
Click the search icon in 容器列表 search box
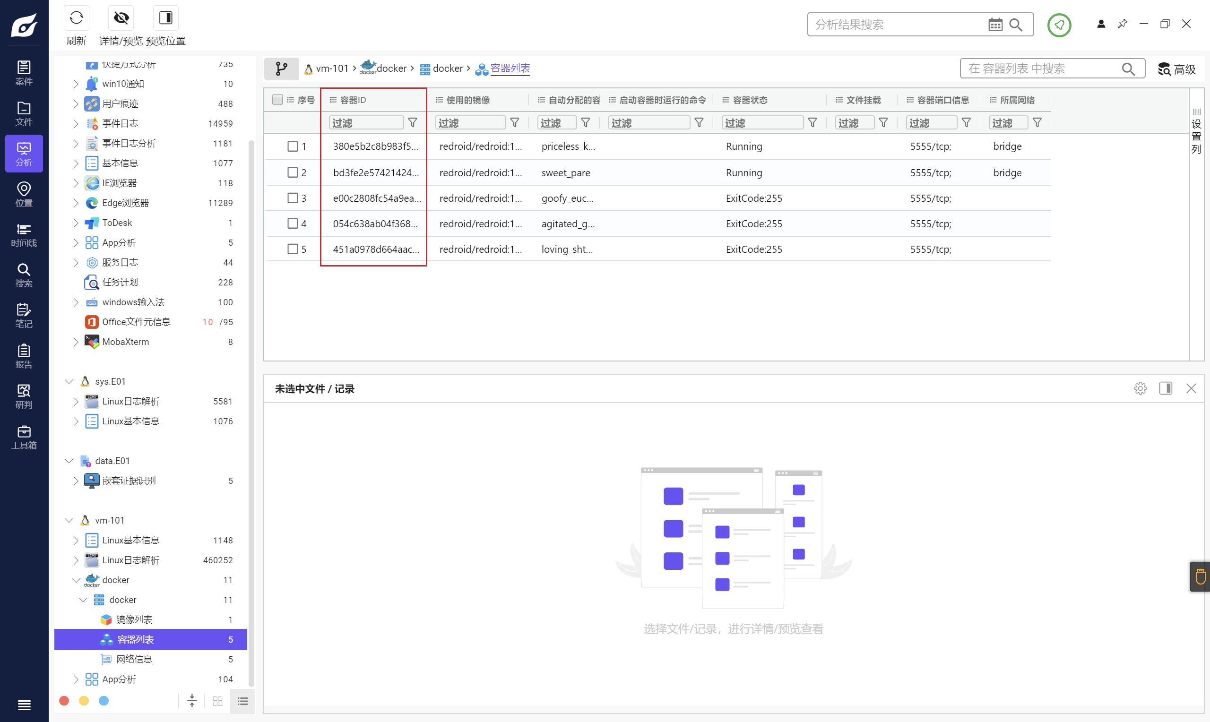click(1128, 69)
